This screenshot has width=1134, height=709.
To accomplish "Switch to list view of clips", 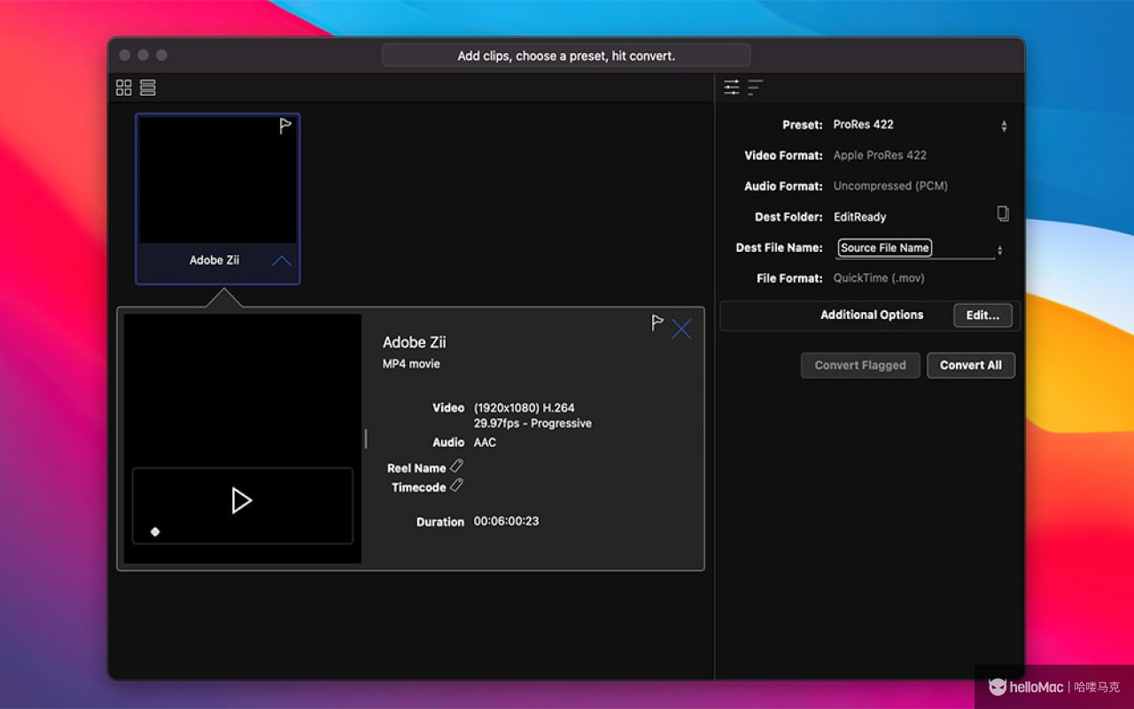I will (x=148, y=88).
